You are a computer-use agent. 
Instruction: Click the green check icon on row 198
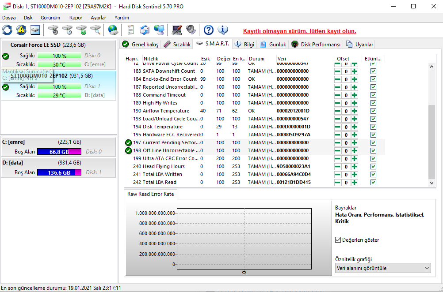(x=129, y=151)
